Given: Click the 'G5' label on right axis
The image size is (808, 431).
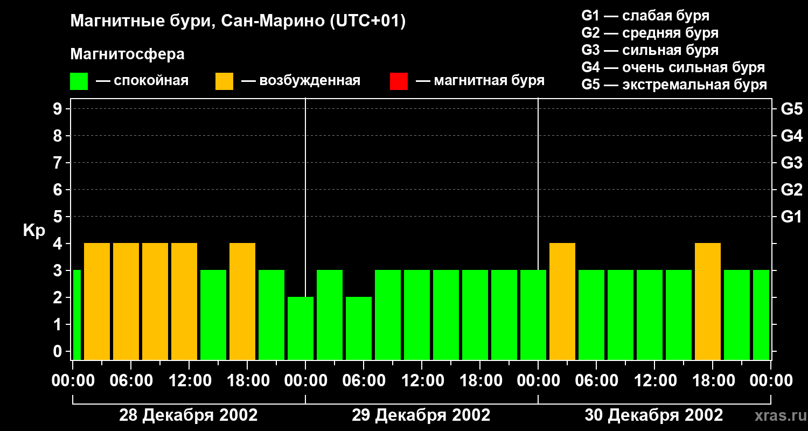Looking at the screenshot, I should pyautogui.click(x=791, y=109).
